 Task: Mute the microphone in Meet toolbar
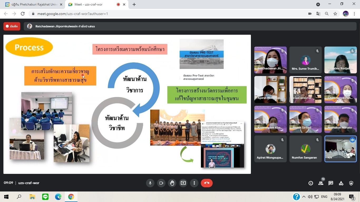(150, 183)
